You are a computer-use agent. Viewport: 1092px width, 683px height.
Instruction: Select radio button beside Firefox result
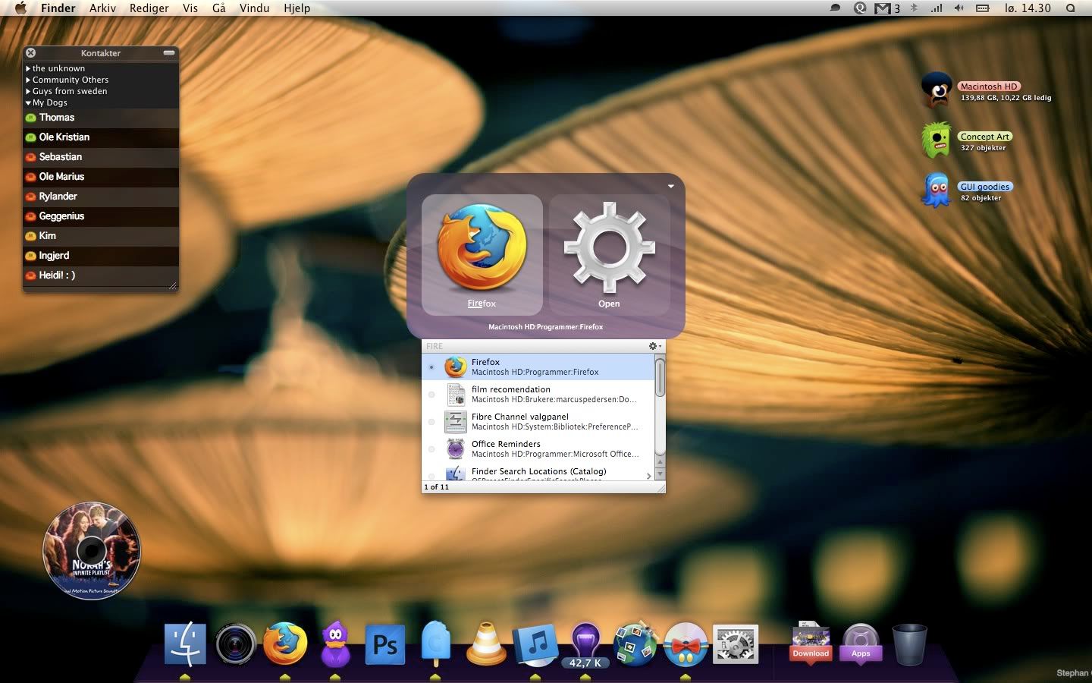click(x=431, y=367)
